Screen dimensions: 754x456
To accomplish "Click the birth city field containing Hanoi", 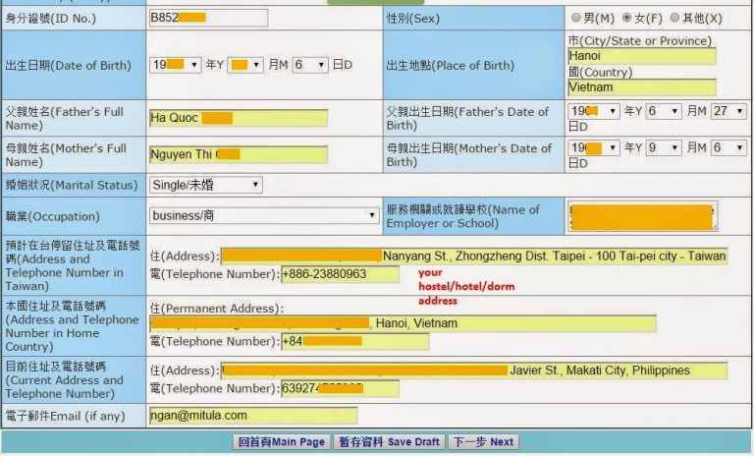I will pos(641,56).
